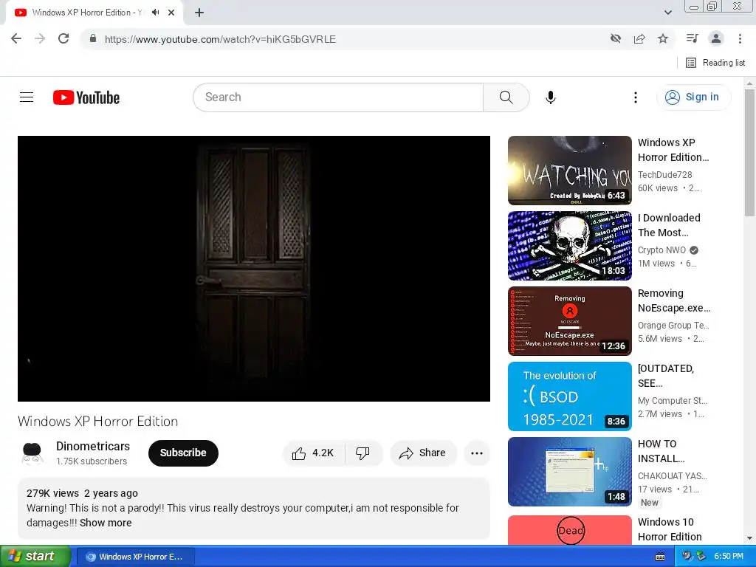Image resolution: width=756 pixels, height=567 pixels.
Task: Open 'I Downloaded The Most...' title
Action: click(x=669, y=225)
